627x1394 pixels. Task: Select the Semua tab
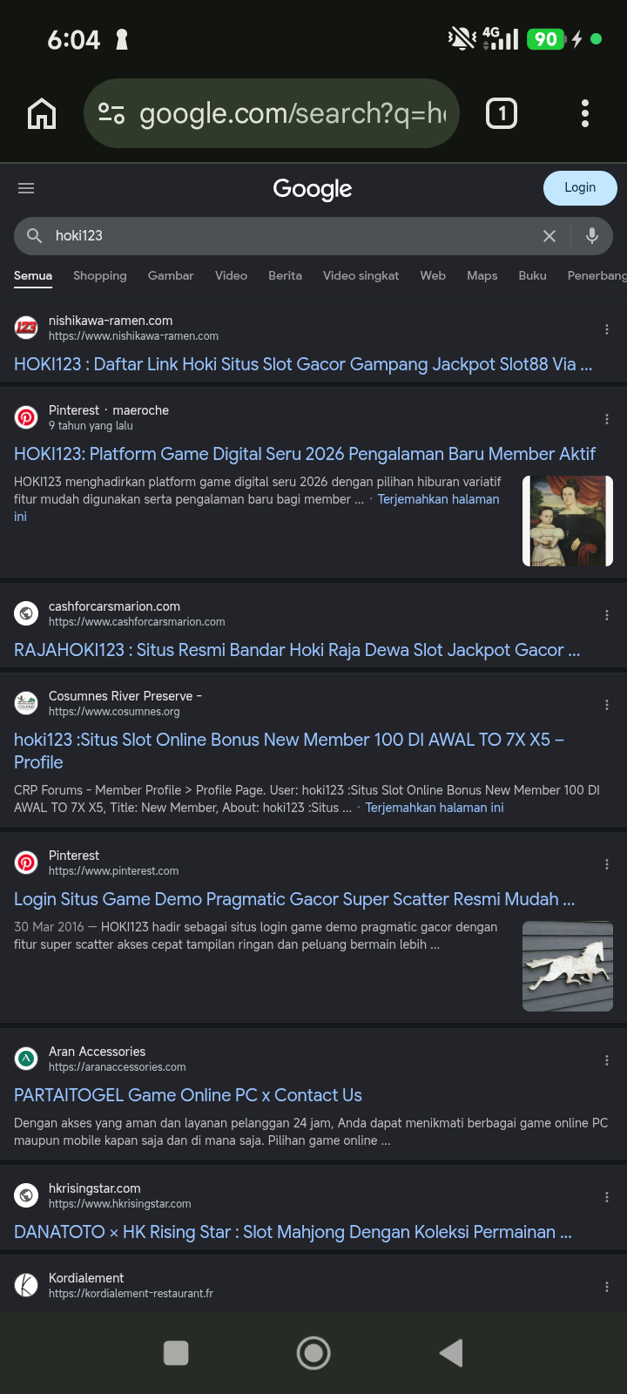click(33, 275)
